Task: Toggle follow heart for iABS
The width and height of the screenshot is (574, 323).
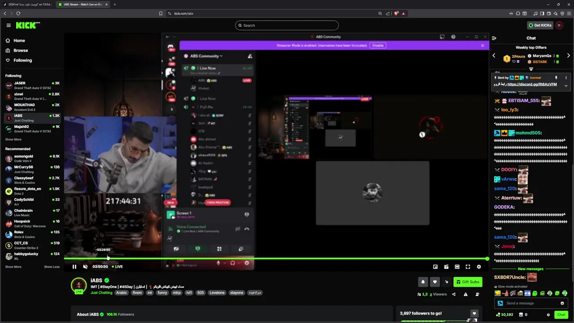Action: [435, 282]
